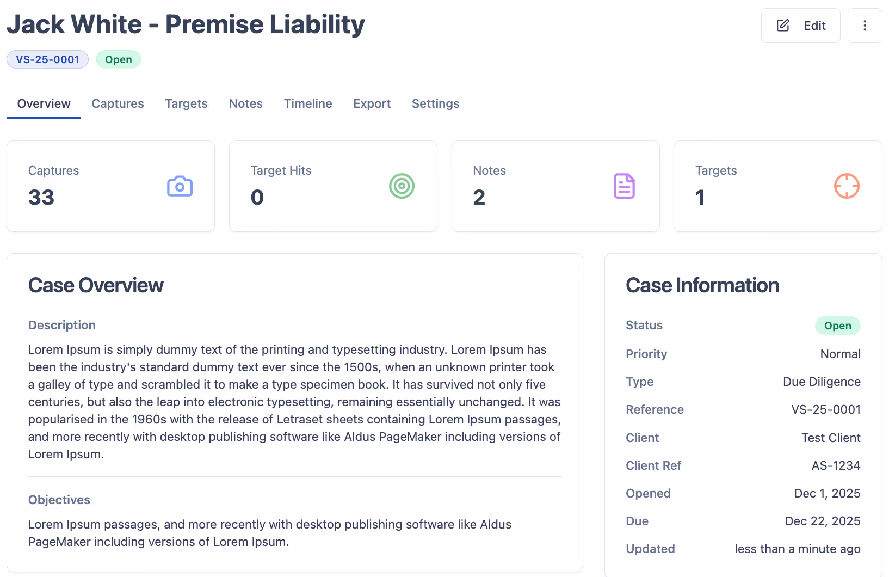Switch to the Captures tab
Image resolution: width=889 pixels, height=577 pixels.
pyautogui.click(x=118, y=103)
